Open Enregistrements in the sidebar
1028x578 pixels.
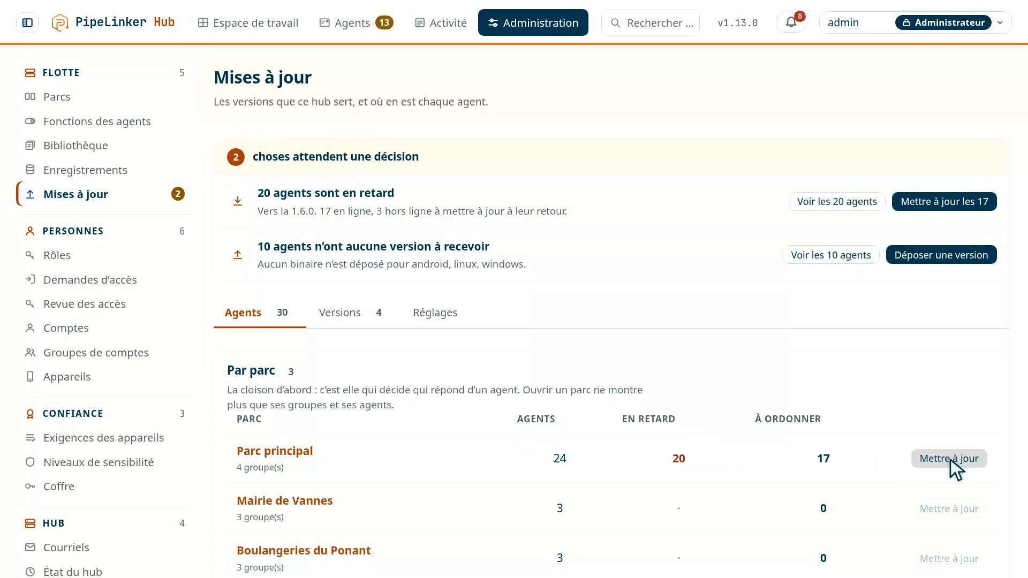point(105,170)
